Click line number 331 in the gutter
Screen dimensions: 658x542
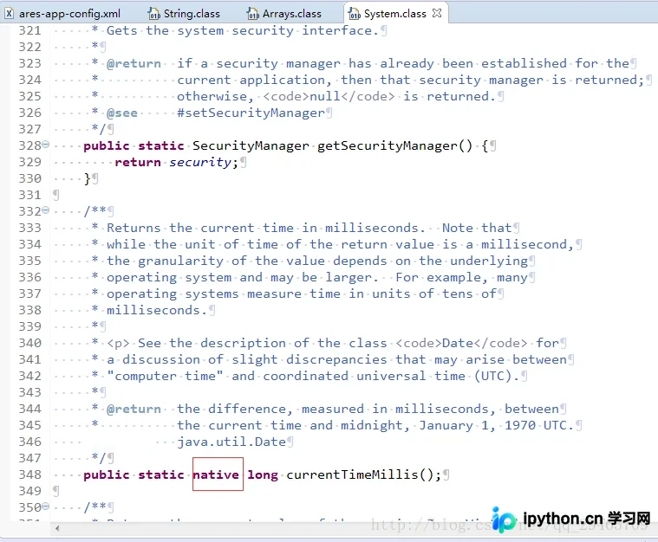(29, 195)
